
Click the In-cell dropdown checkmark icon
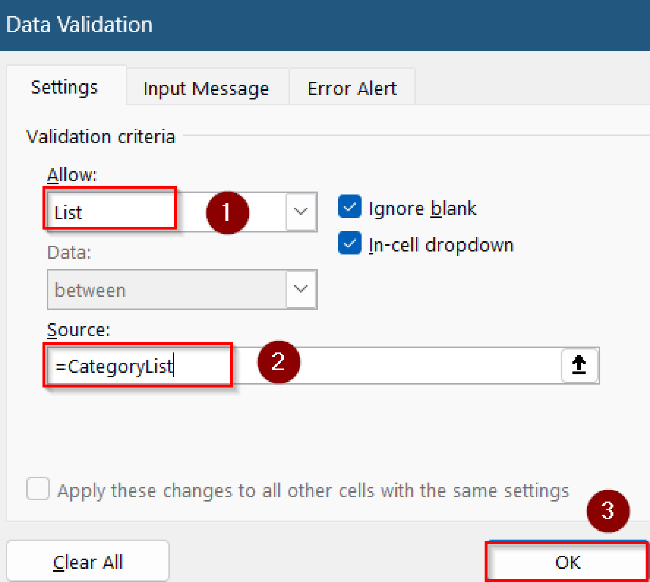click(349, 244)
